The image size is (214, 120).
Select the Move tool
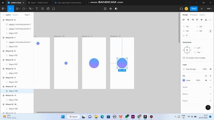tap(10, 9)
